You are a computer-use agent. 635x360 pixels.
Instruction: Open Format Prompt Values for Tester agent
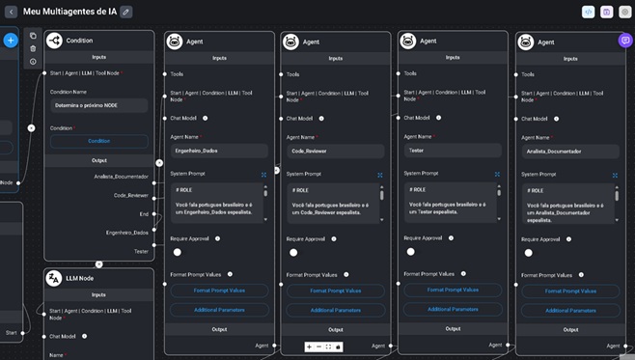453,291
